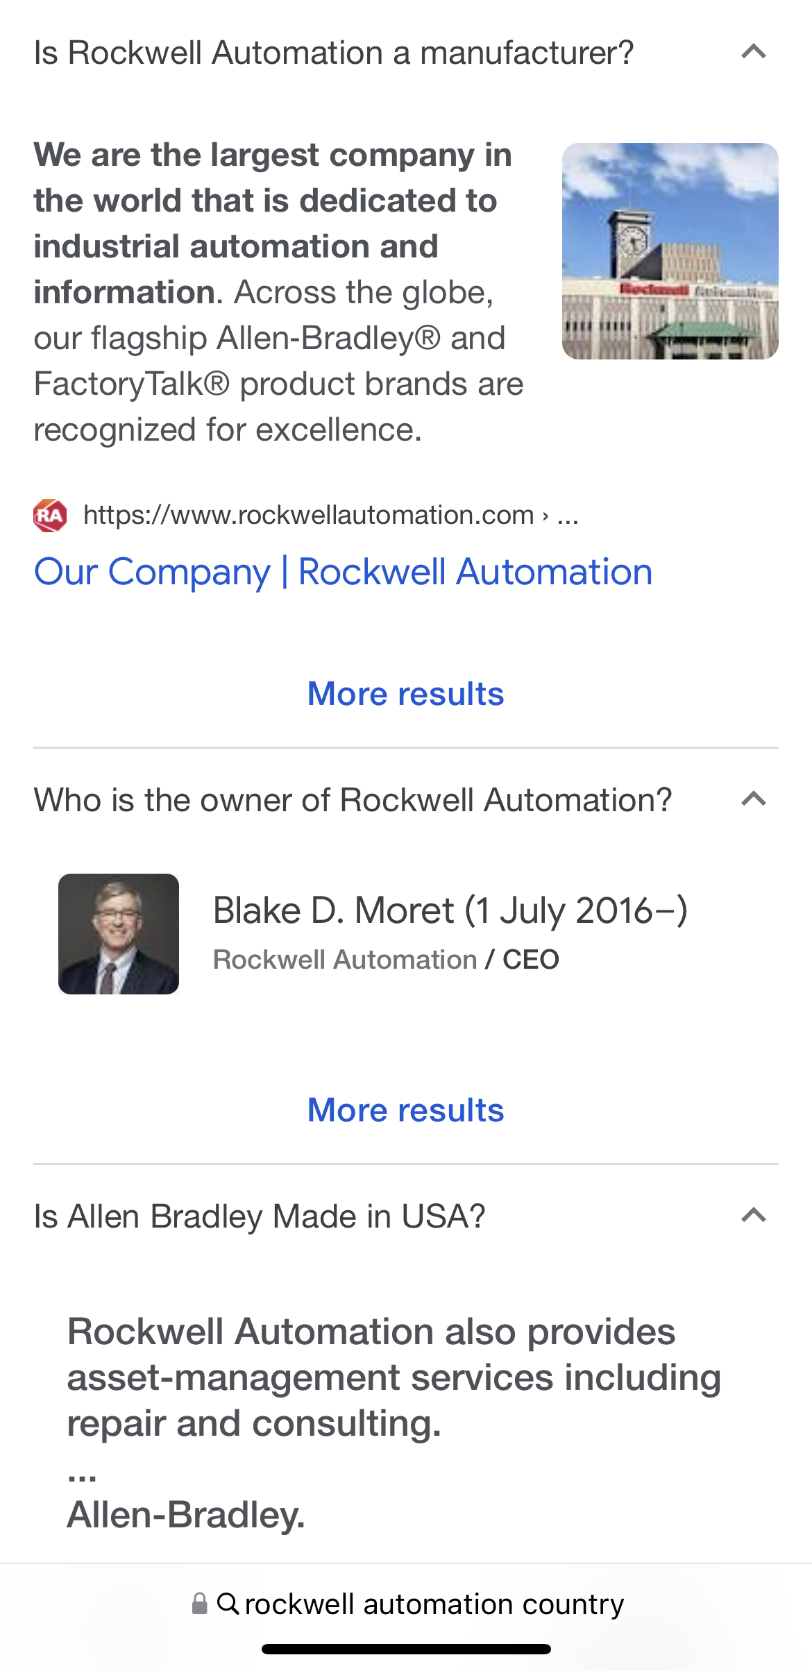Collapse the owner of Rockwell Automation question

click(x=753, y=799)
